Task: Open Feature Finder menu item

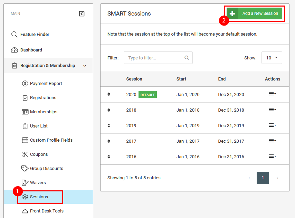Action: pyautogui.click(x=35, y=35)
